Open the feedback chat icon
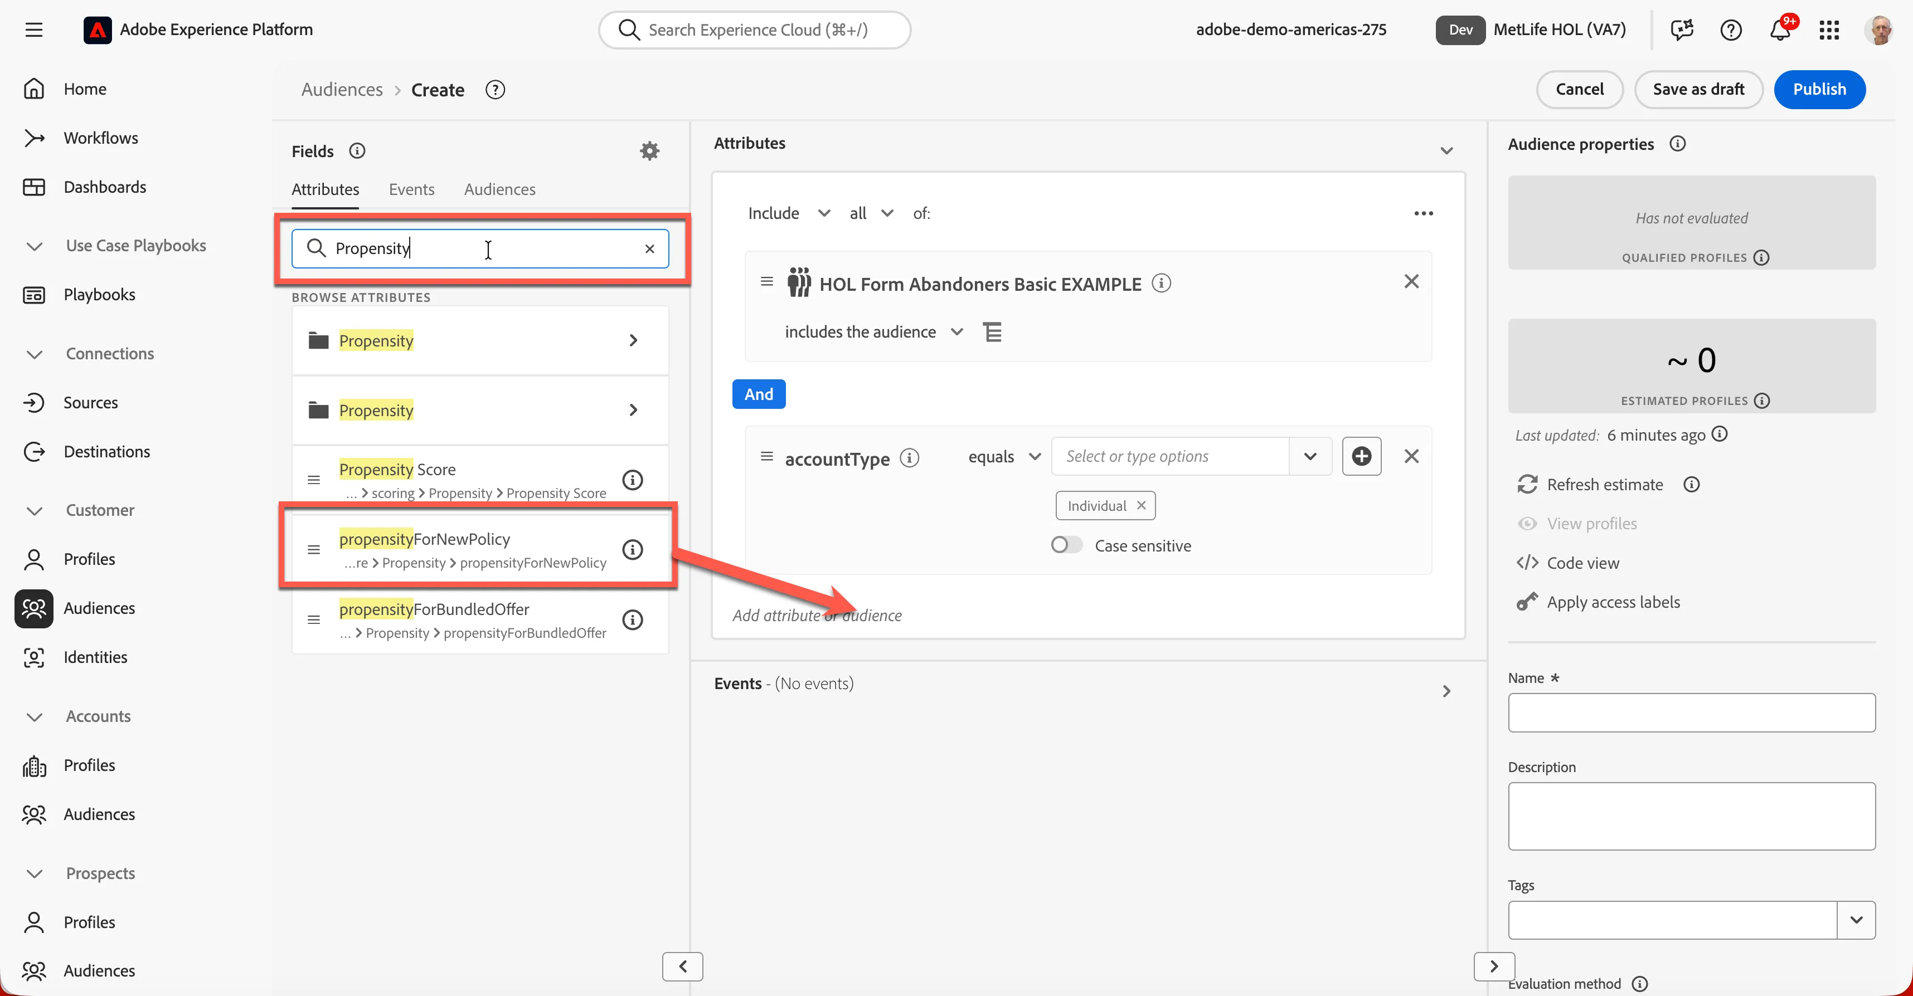Viewport: 1913px width, 996px height. pos(1682,30)
